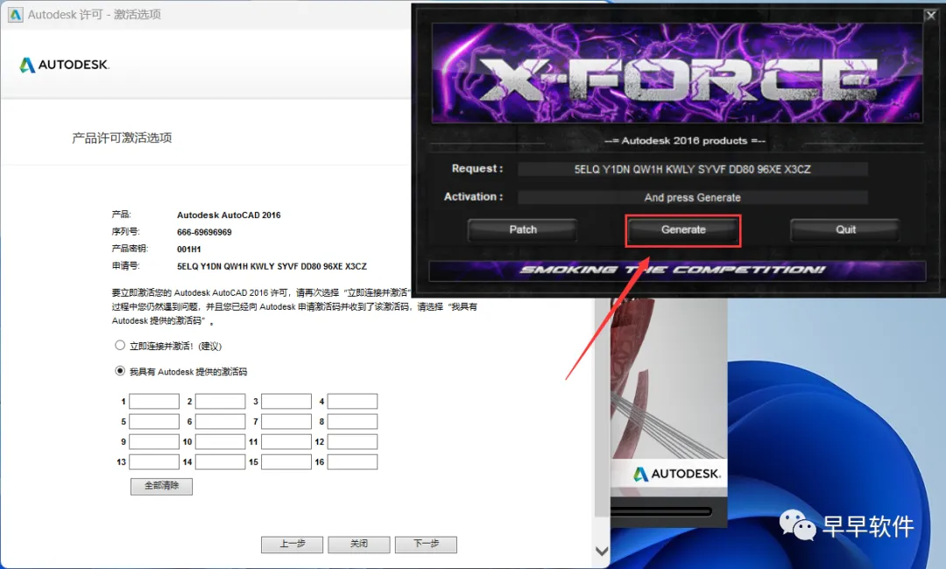Click the Activation field in X-Force

click(693, 197)
